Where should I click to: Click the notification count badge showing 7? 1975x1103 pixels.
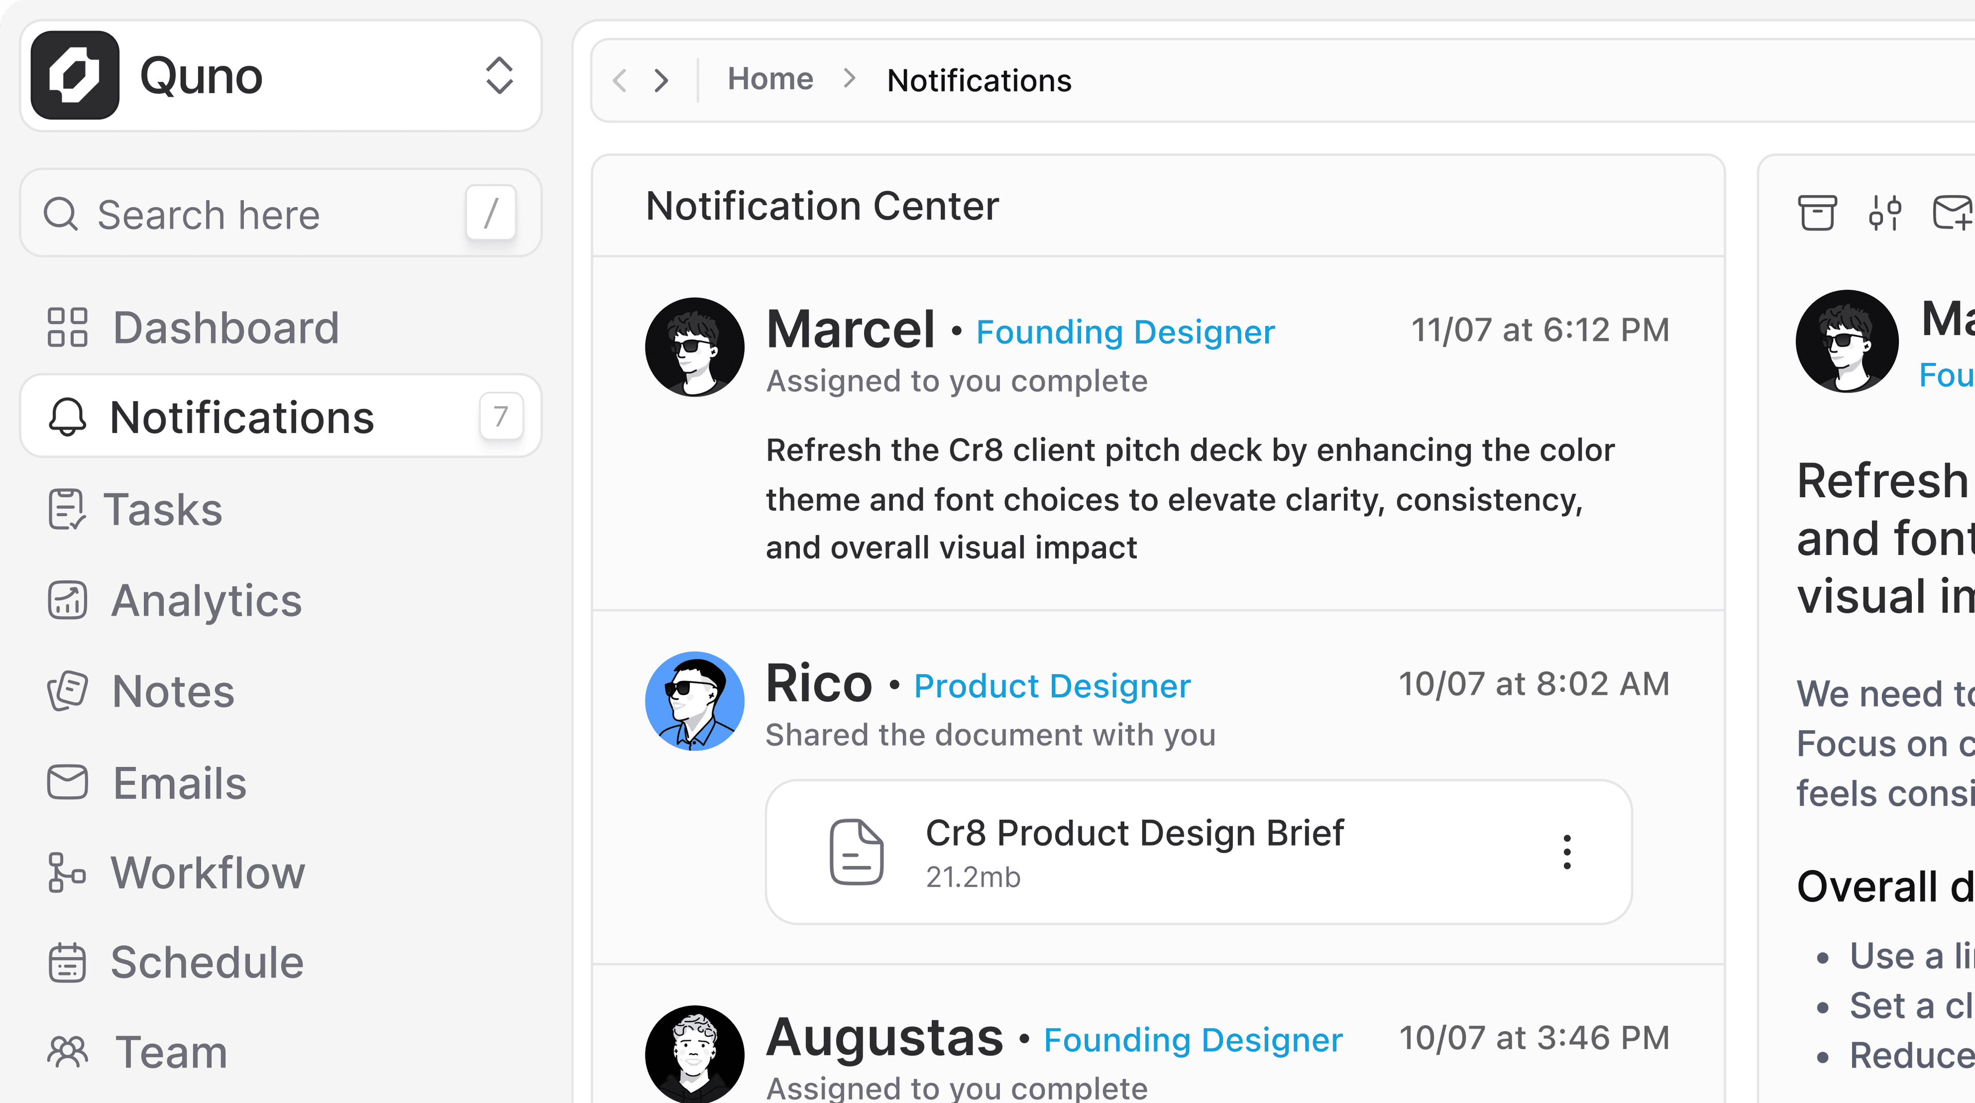(x=500, y=416)
